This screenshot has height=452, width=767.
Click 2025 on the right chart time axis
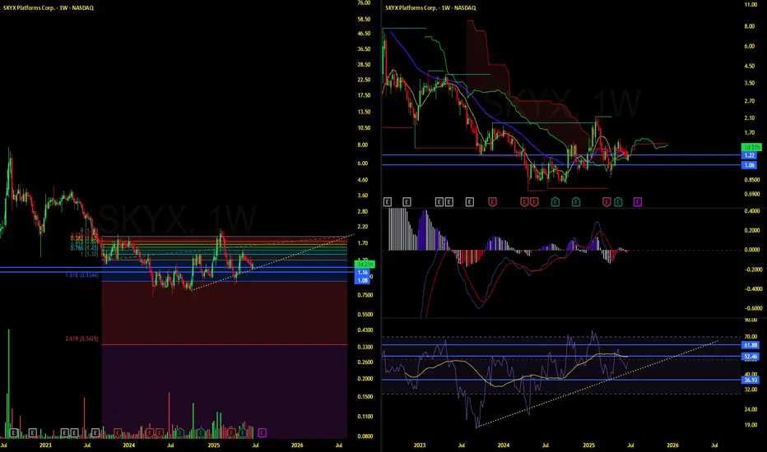[589, 445]
